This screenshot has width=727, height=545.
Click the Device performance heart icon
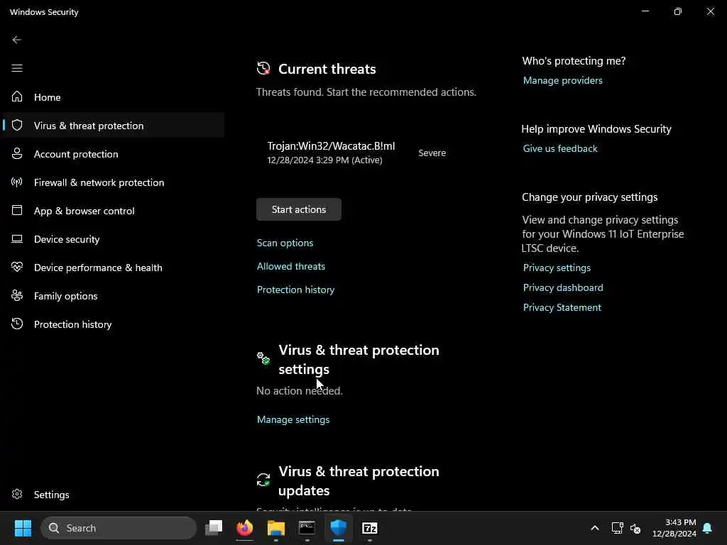[x=17, y=267]
